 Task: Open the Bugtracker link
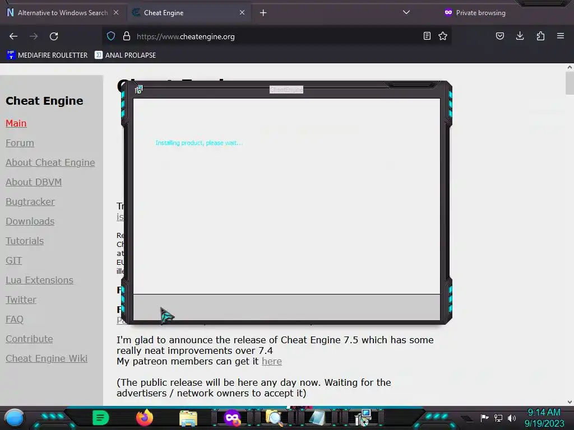[x=30, y=202]
